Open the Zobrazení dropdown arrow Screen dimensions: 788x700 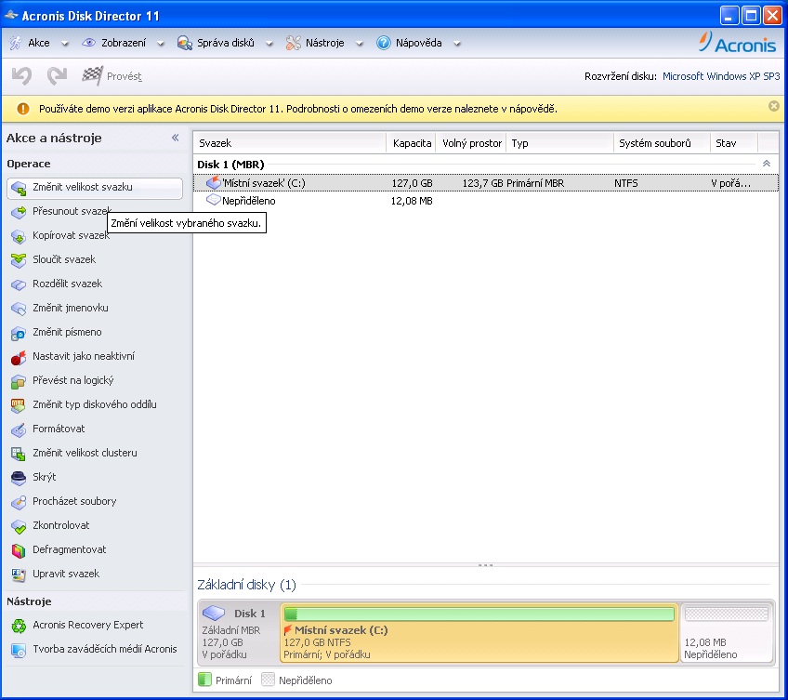(161, 44)
